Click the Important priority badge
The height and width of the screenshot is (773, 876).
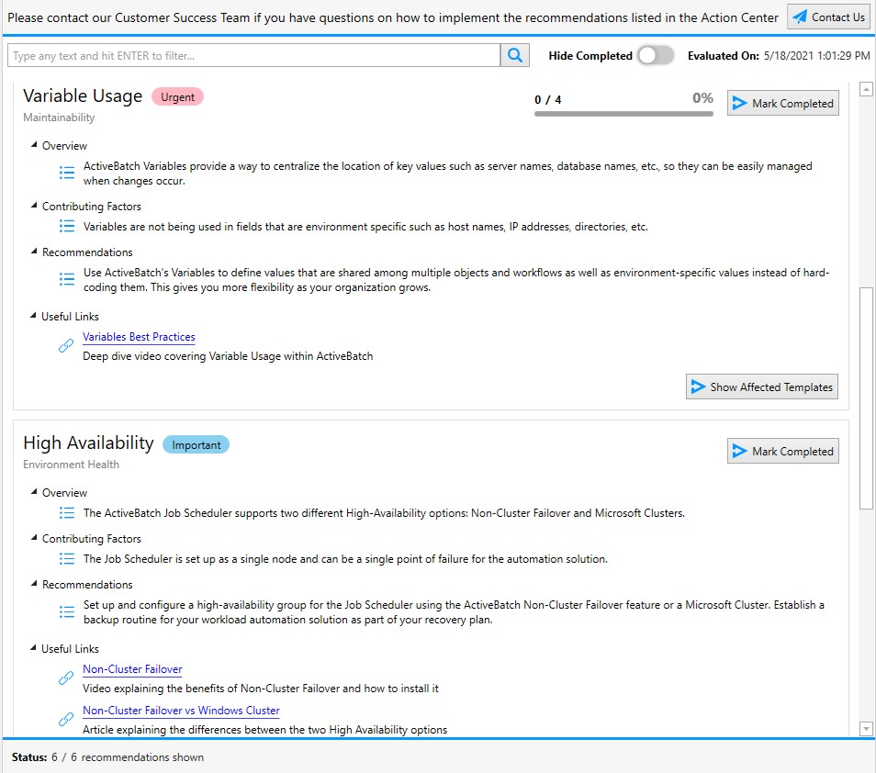(197, 444)
